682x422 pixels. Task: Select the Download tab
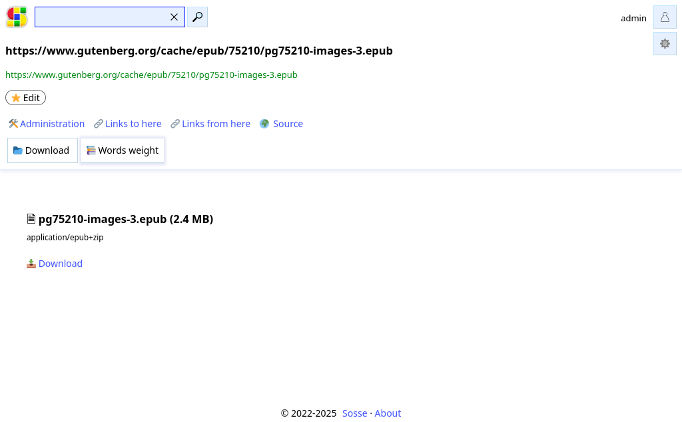42,150
